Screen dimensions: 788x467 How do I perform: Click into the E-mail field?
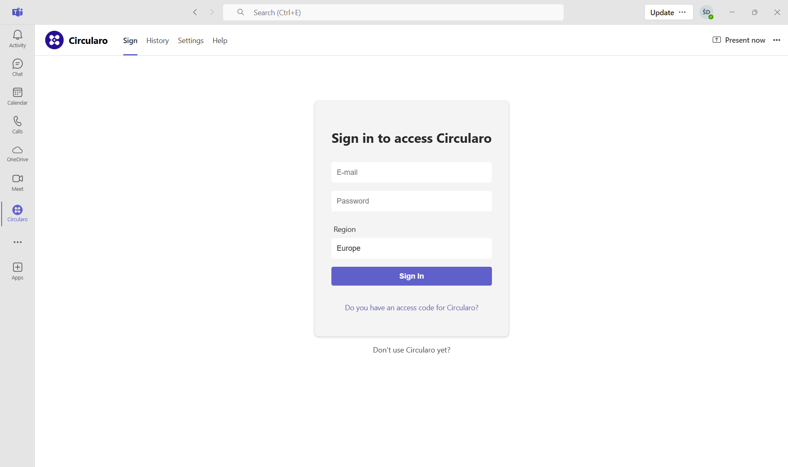(411, 172)
